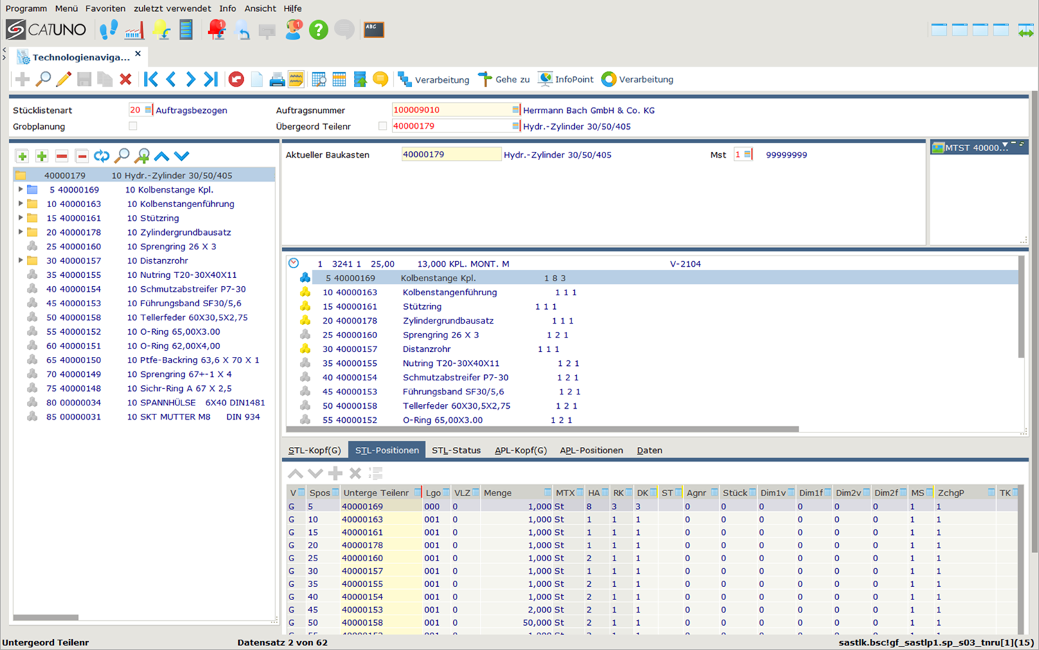Click the pencil edit icon

[x=64, y=80]
